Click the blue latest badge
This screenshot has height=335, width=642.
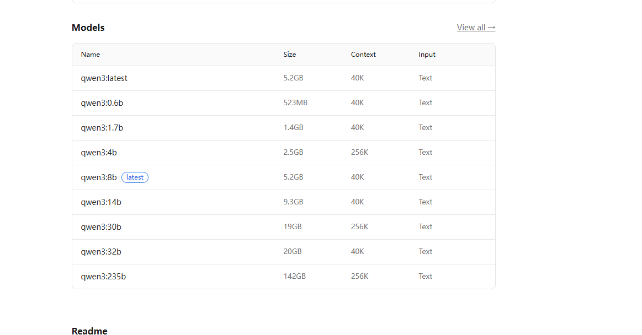135,177
